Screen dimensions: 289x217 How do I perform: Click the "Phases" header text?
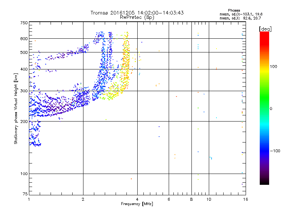click(x=234, y=10)
